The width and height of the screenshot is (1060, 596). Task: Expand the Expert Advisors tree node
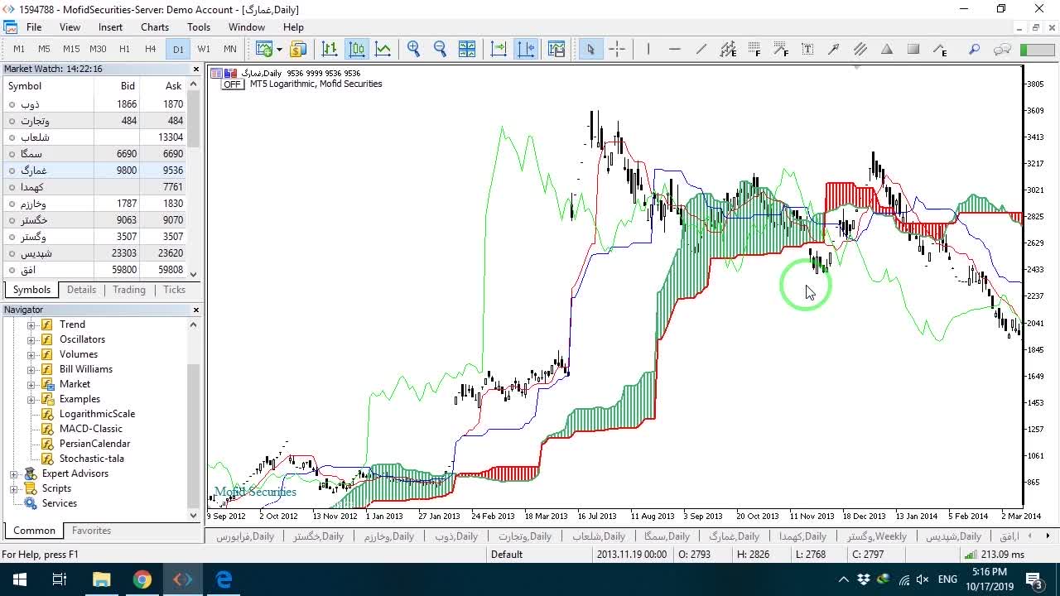pyautogui.click(x=13, y=473)
